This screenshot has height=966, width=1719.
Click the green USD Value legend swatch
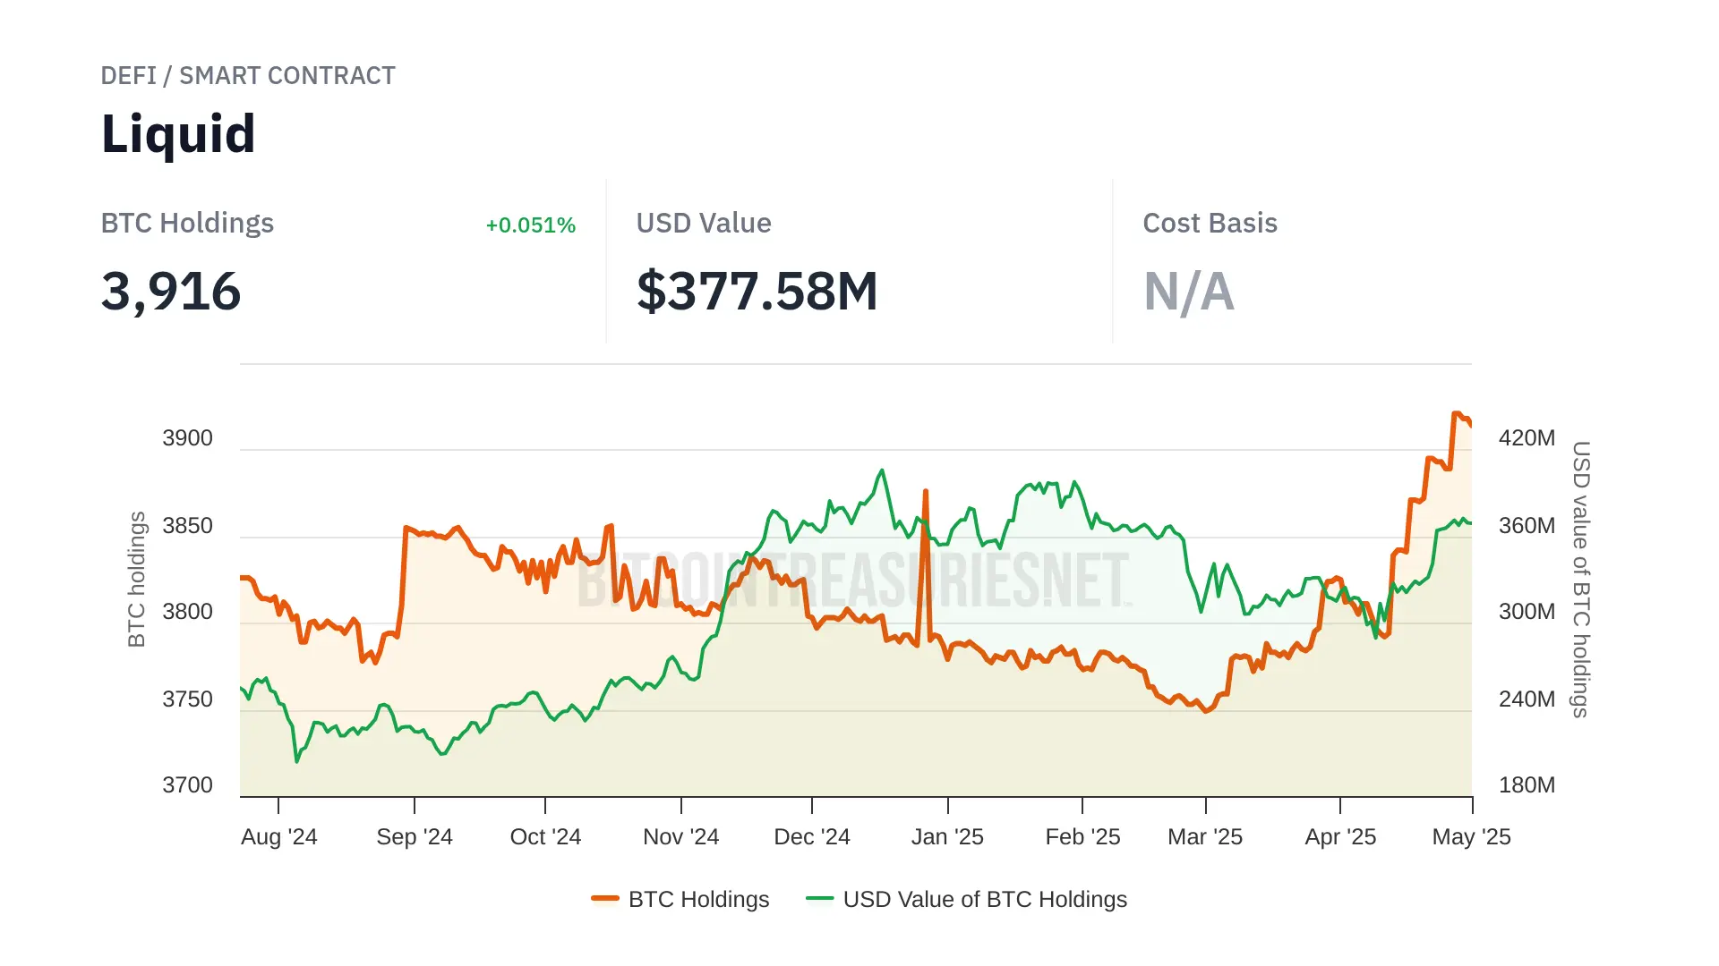819,899
